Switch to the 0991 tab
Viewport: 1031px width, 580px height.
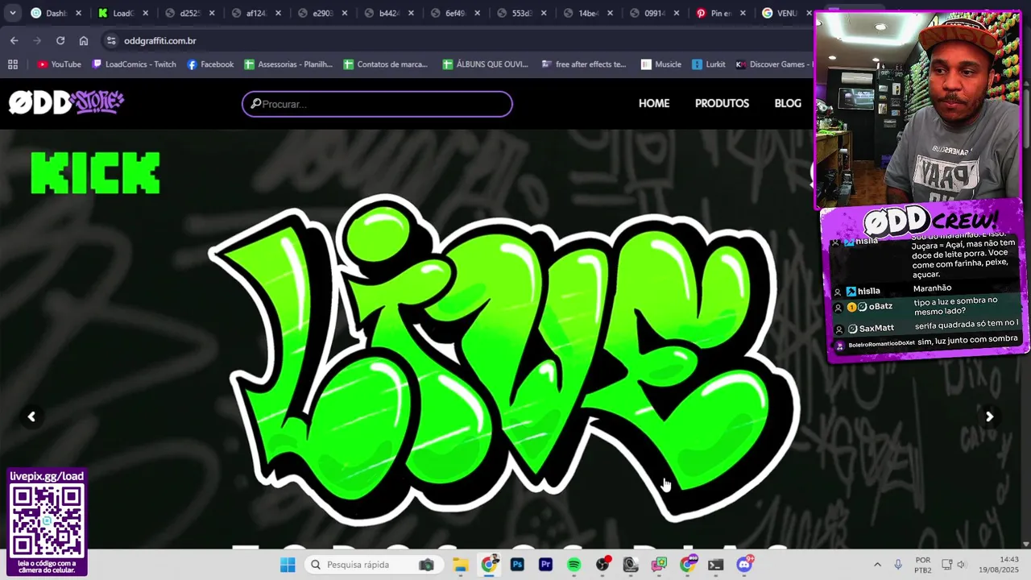pos(648,13)
